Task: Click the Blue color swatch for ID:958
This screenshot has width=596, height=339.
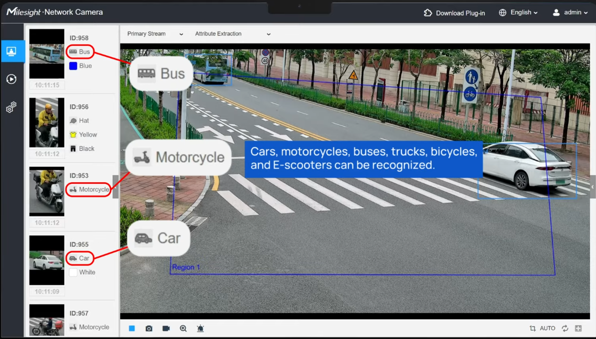Action: tap(74, 66)
